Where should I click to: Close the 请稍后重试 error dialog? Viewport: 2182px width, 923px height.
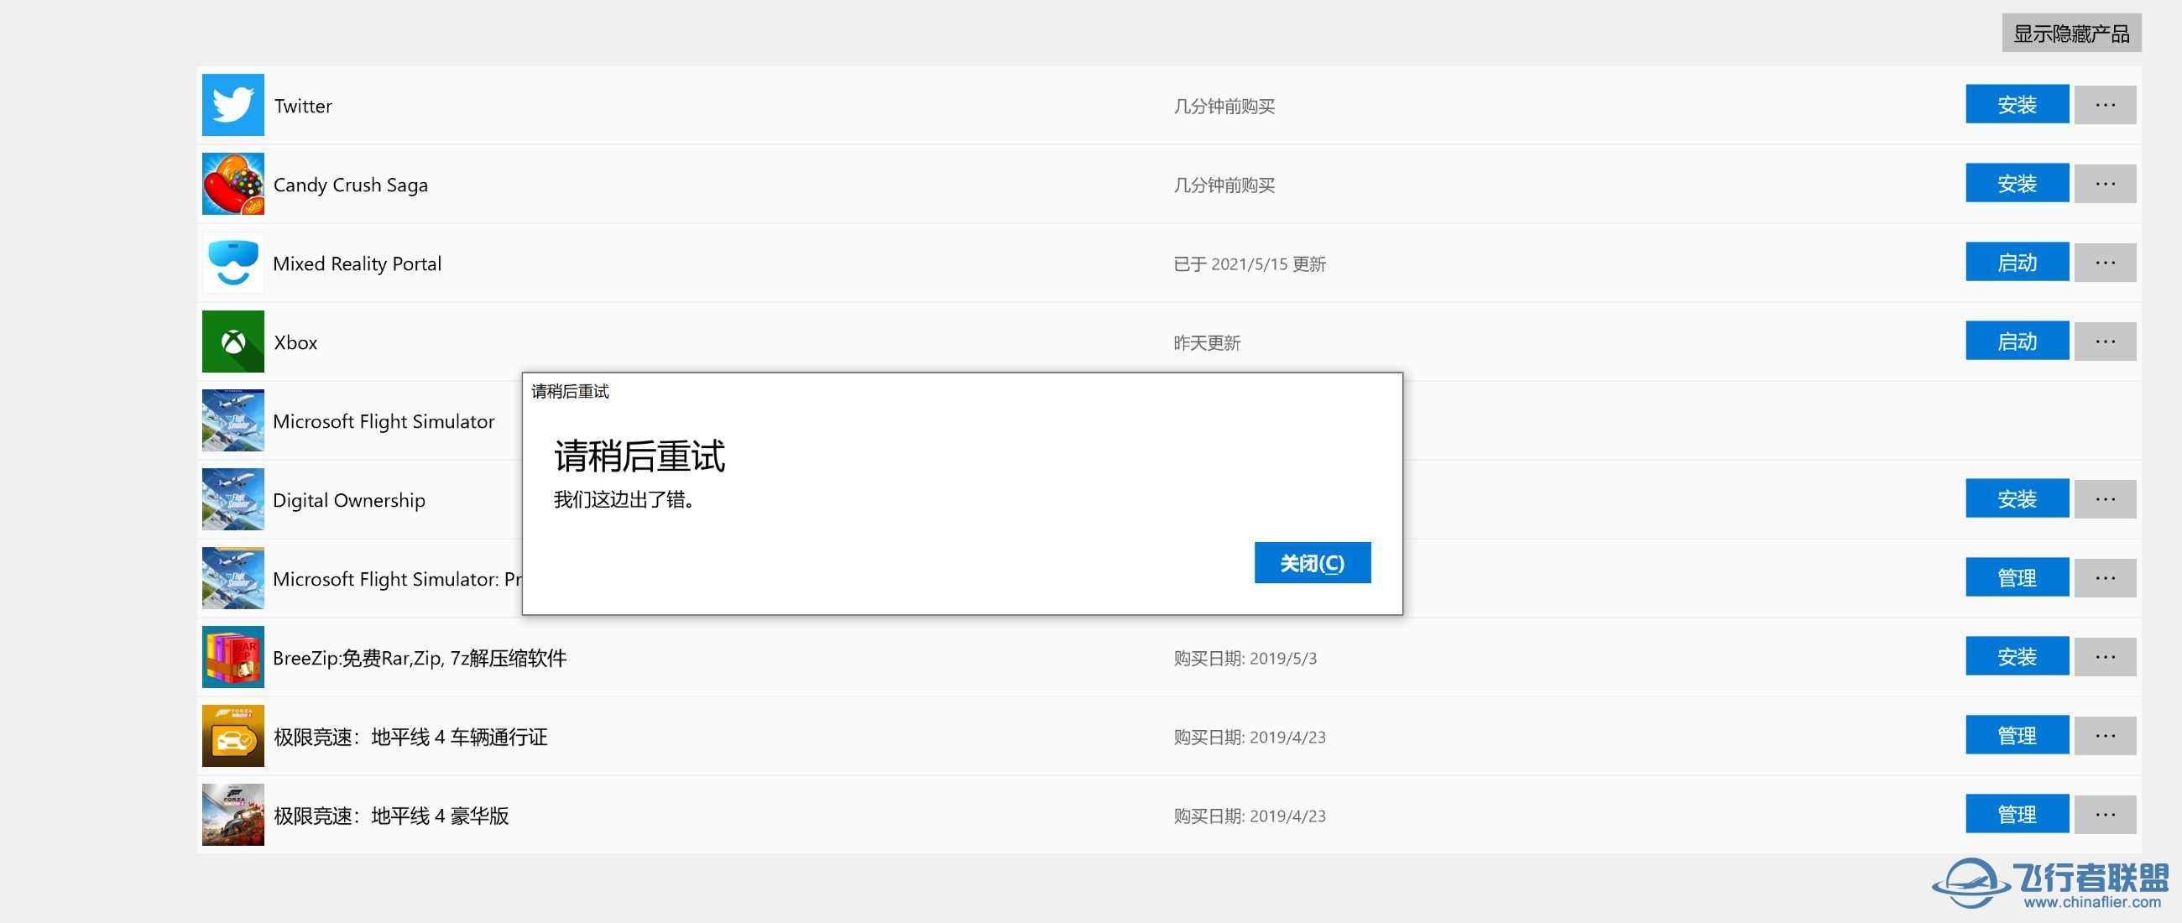coord(1312,561)
